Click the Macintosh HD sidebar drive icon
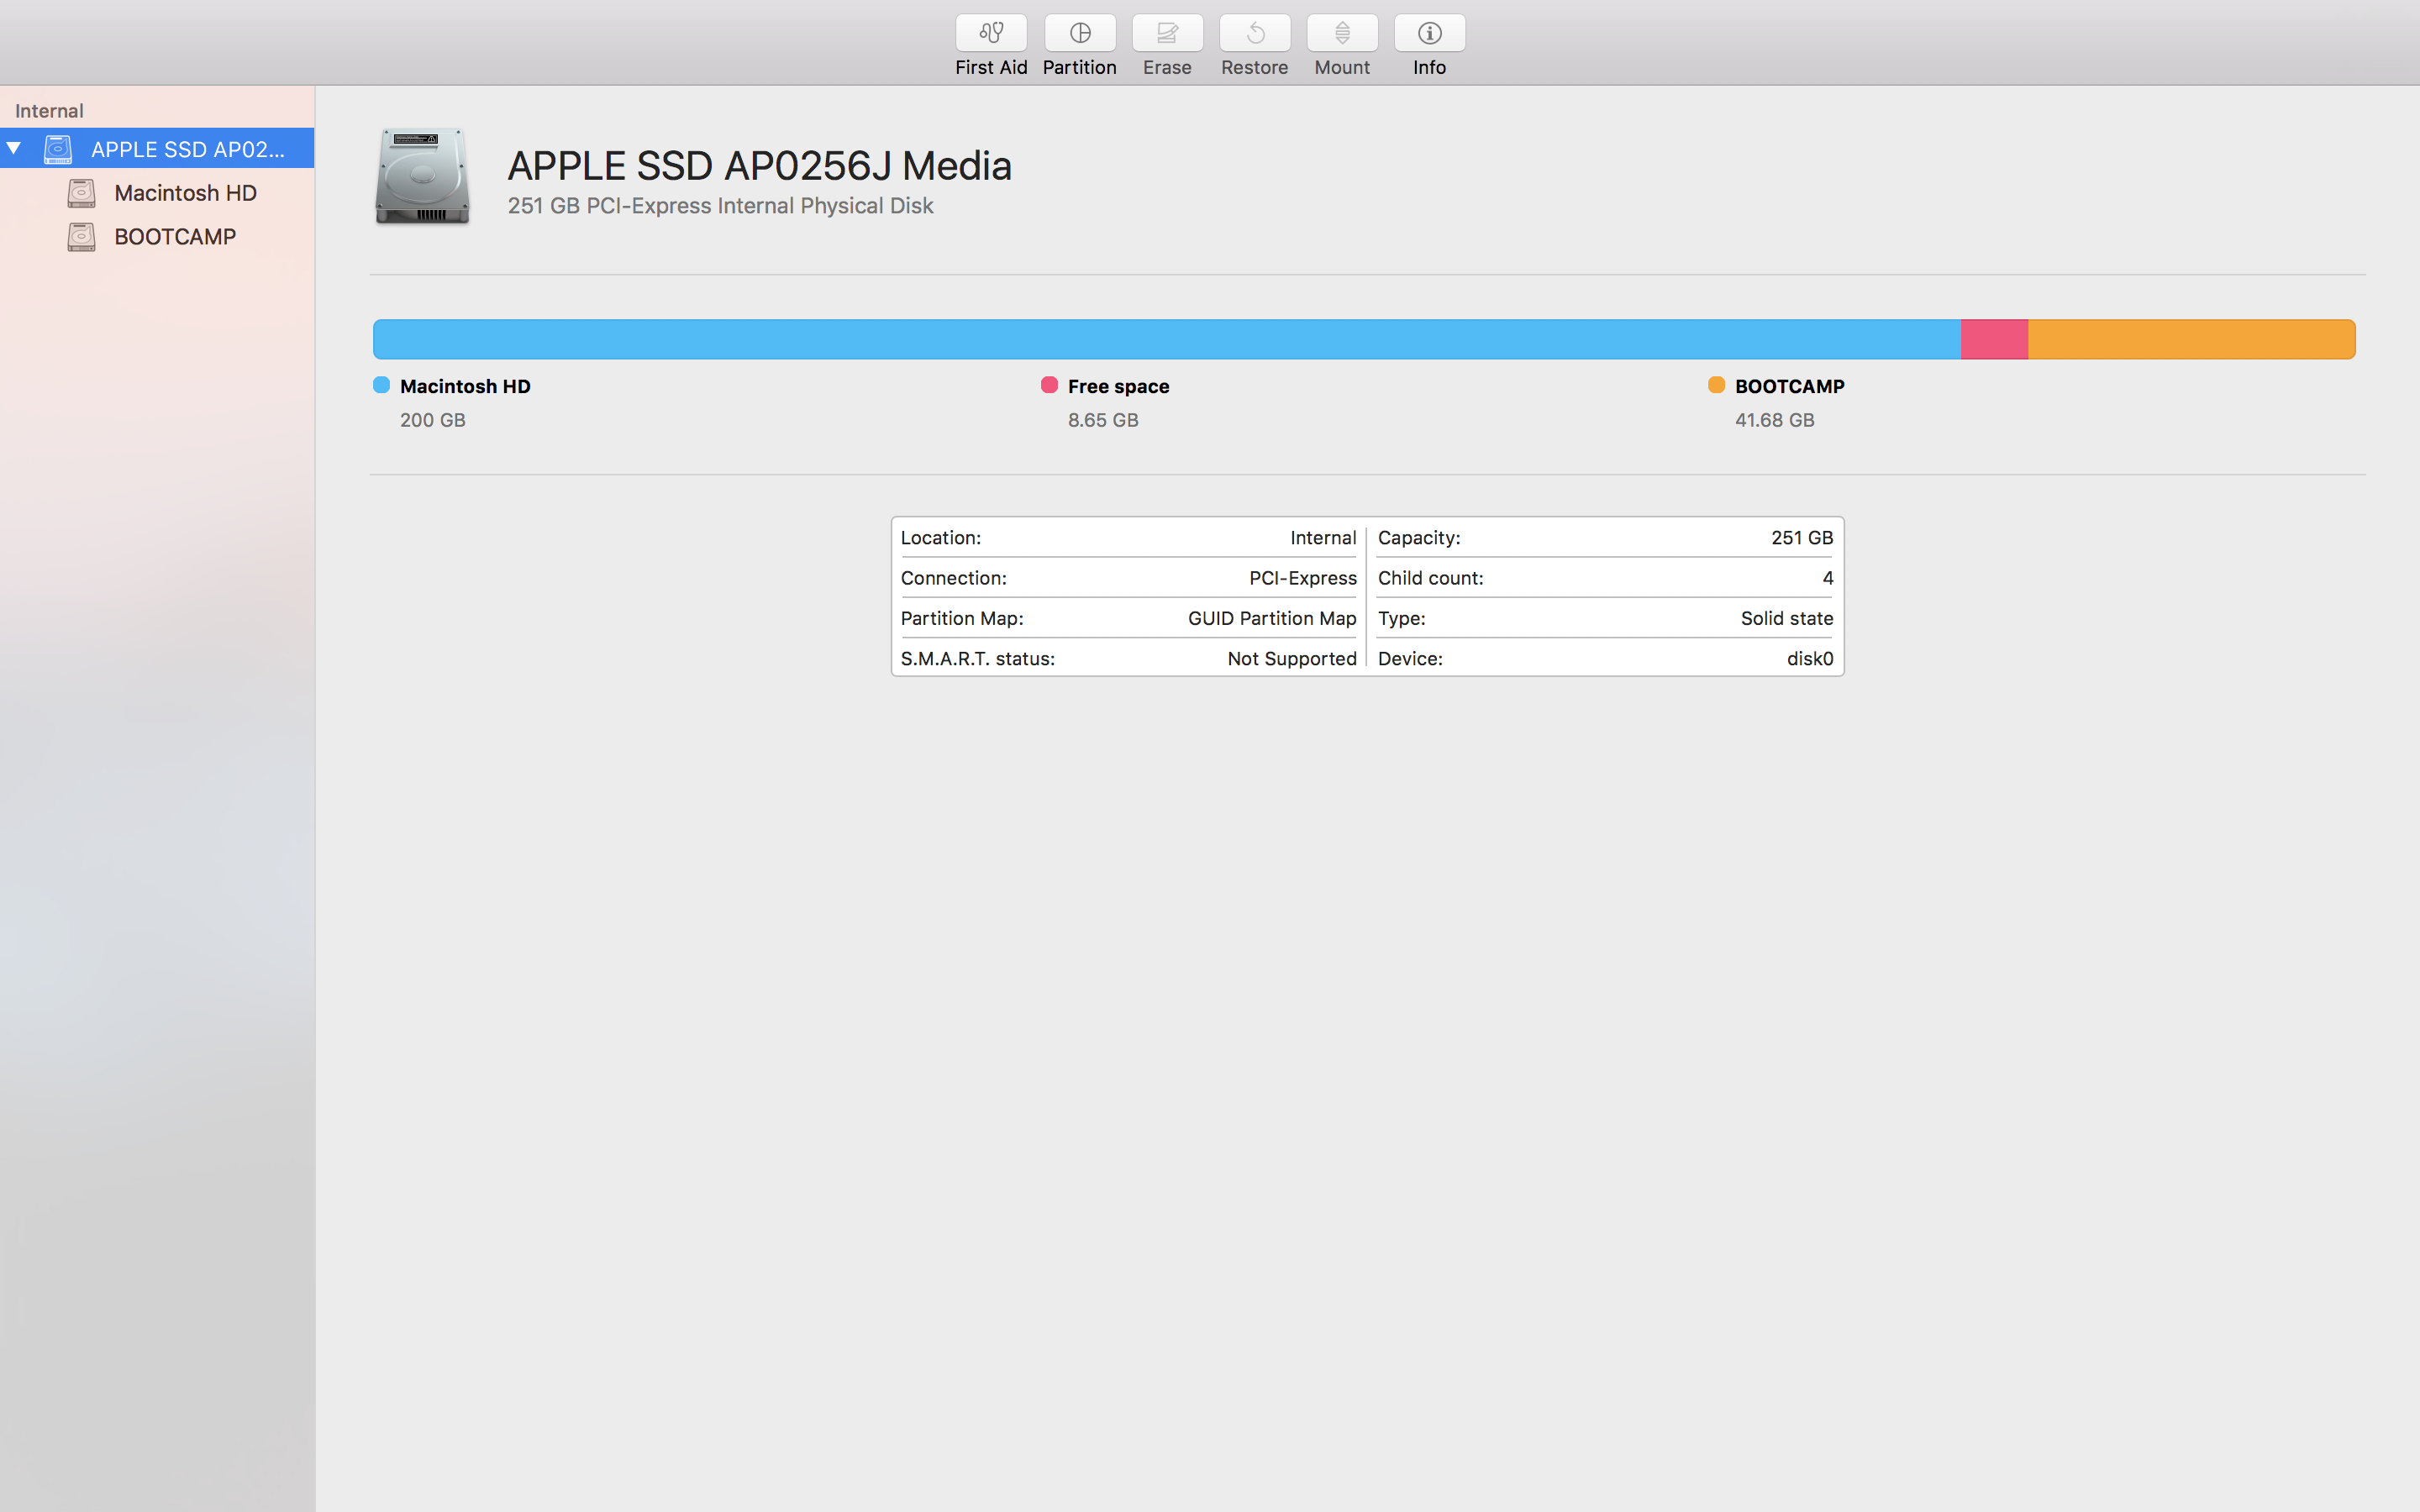 pyautogui.click(x=81, y=193)
